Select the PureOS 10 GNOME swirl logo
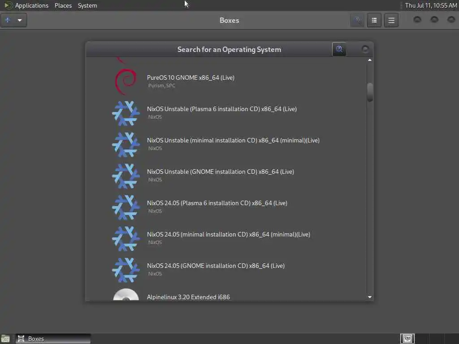Image resolution: width=459 pixels, height=344 pixels. click(126, 82)
